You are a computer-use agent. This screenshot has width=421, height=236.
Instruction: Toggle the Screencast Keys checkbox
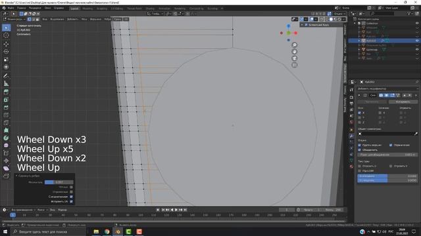click(x=306, y=25)
